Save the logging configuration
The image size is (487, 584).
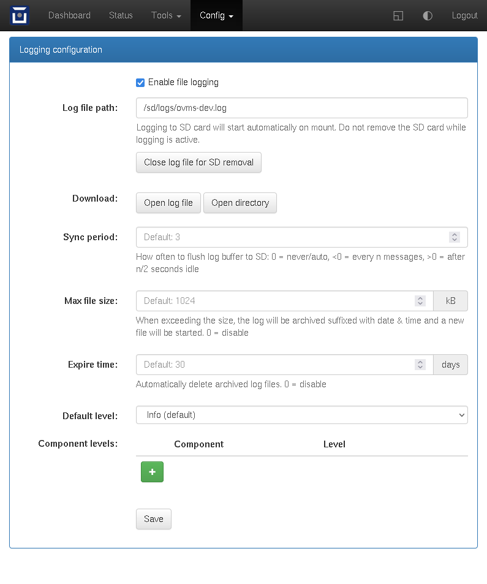(153, 519)
